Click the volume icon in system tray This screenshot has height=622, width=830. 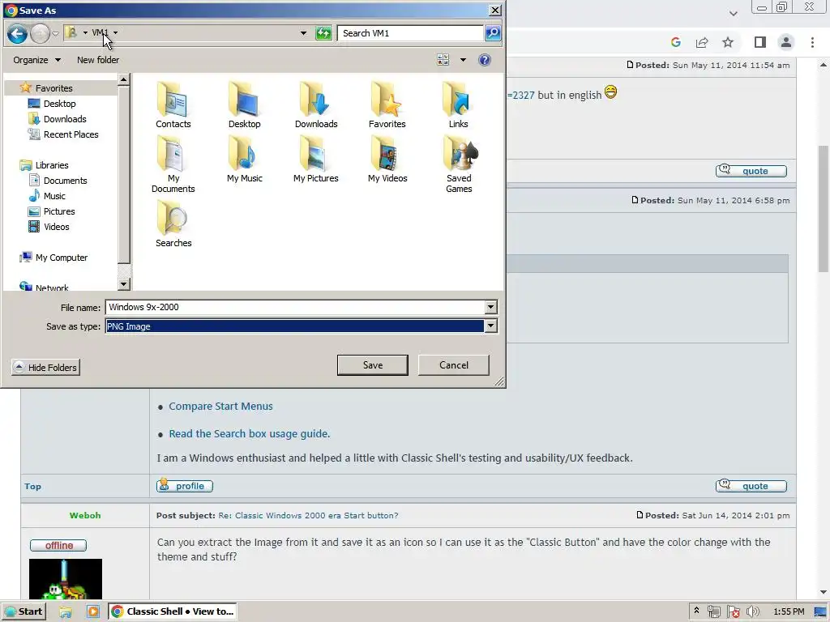[x=753, y=612]
